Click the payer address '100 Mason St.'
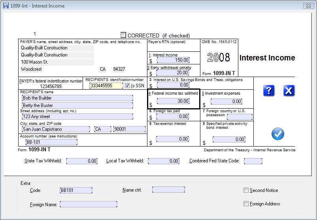 57,62
